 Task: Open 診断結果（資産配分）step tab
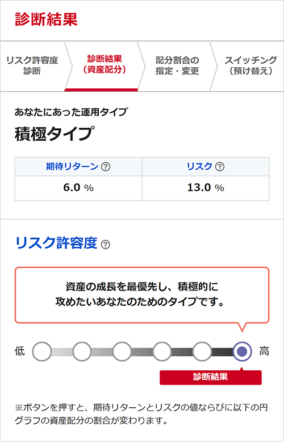click(x=105, y=66)
